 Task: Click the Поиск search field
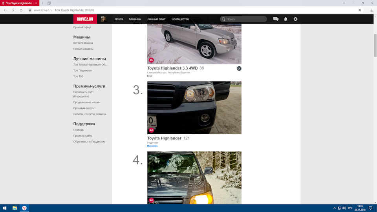coord(243,19)
